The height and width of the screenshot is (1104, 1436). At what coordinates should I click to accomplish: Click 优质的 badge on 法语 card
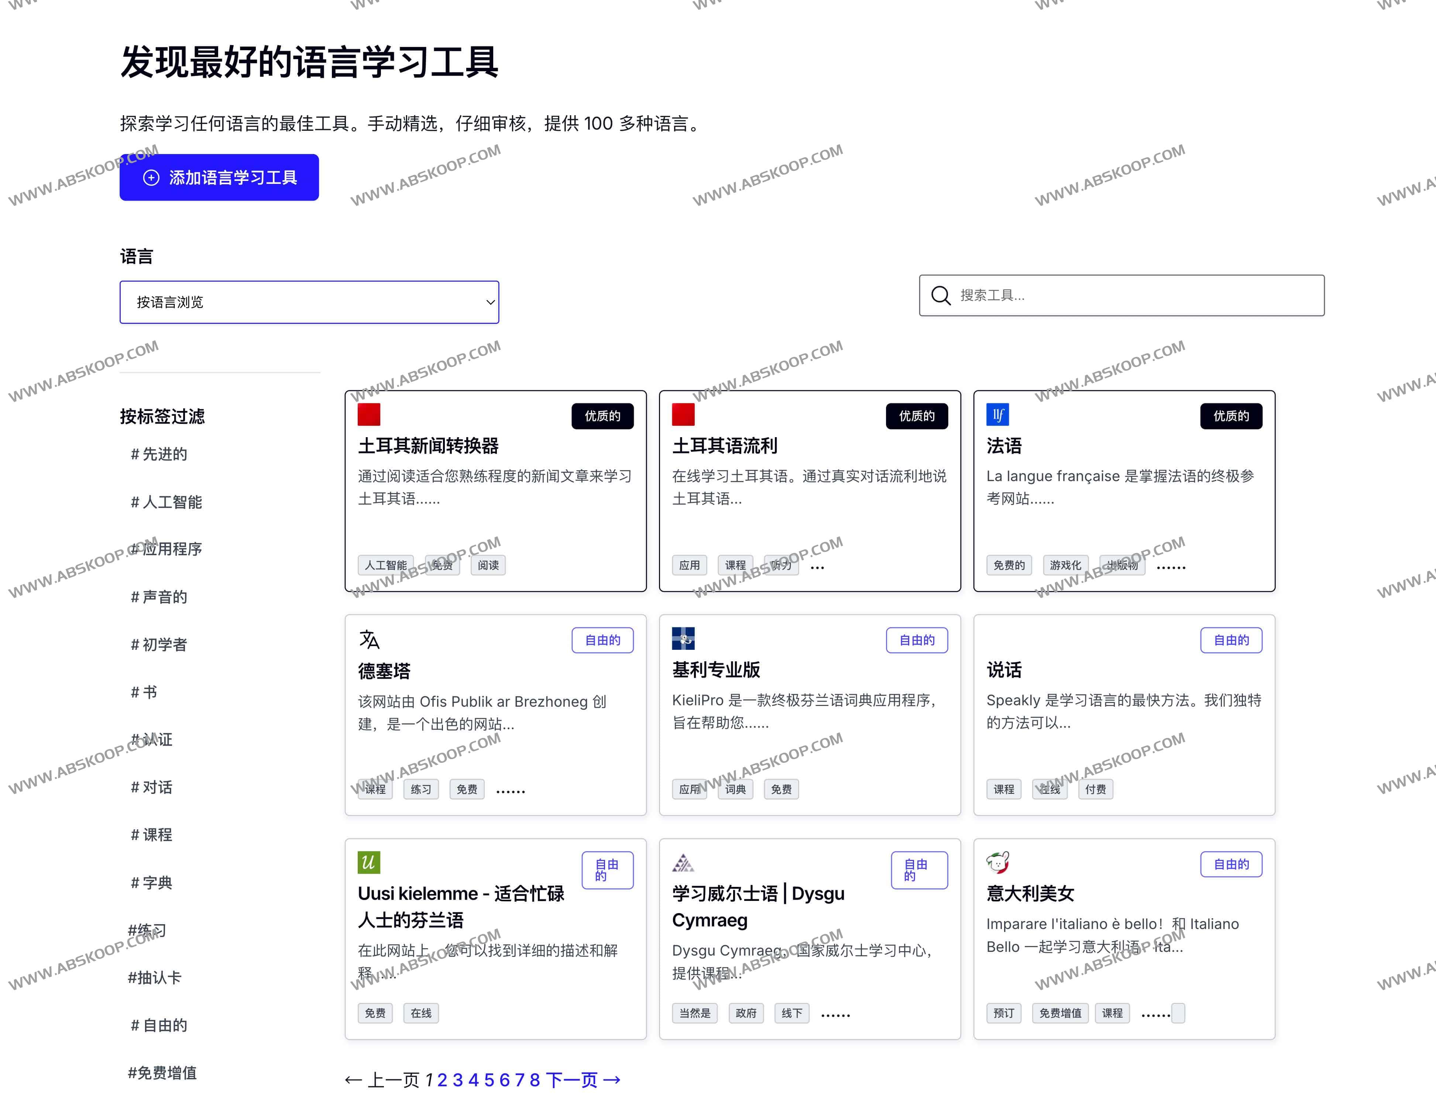[x=1231, y=416]
